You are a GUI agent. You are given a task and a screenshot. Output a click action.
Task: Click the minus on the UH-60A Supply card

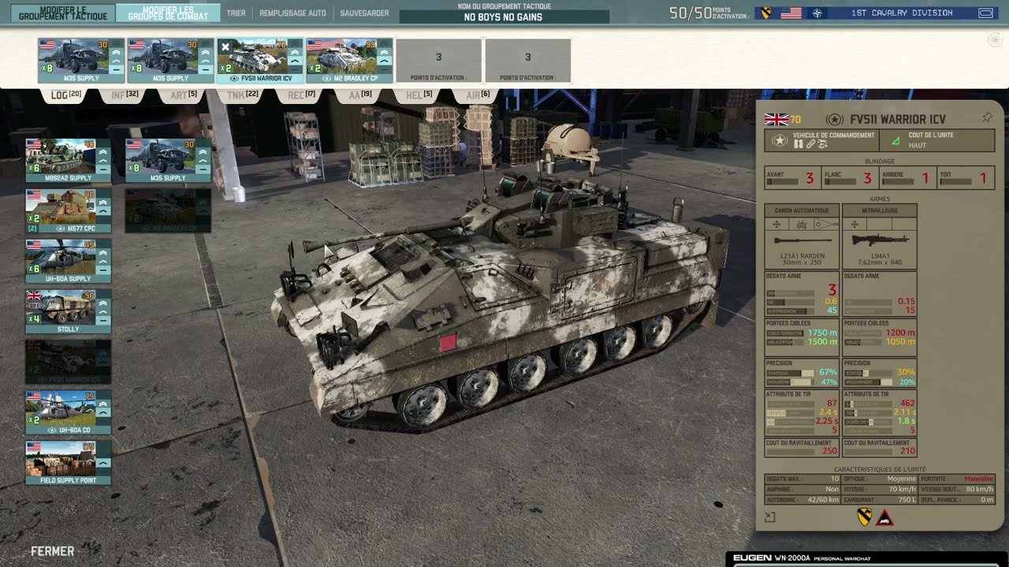coord(102,270)
